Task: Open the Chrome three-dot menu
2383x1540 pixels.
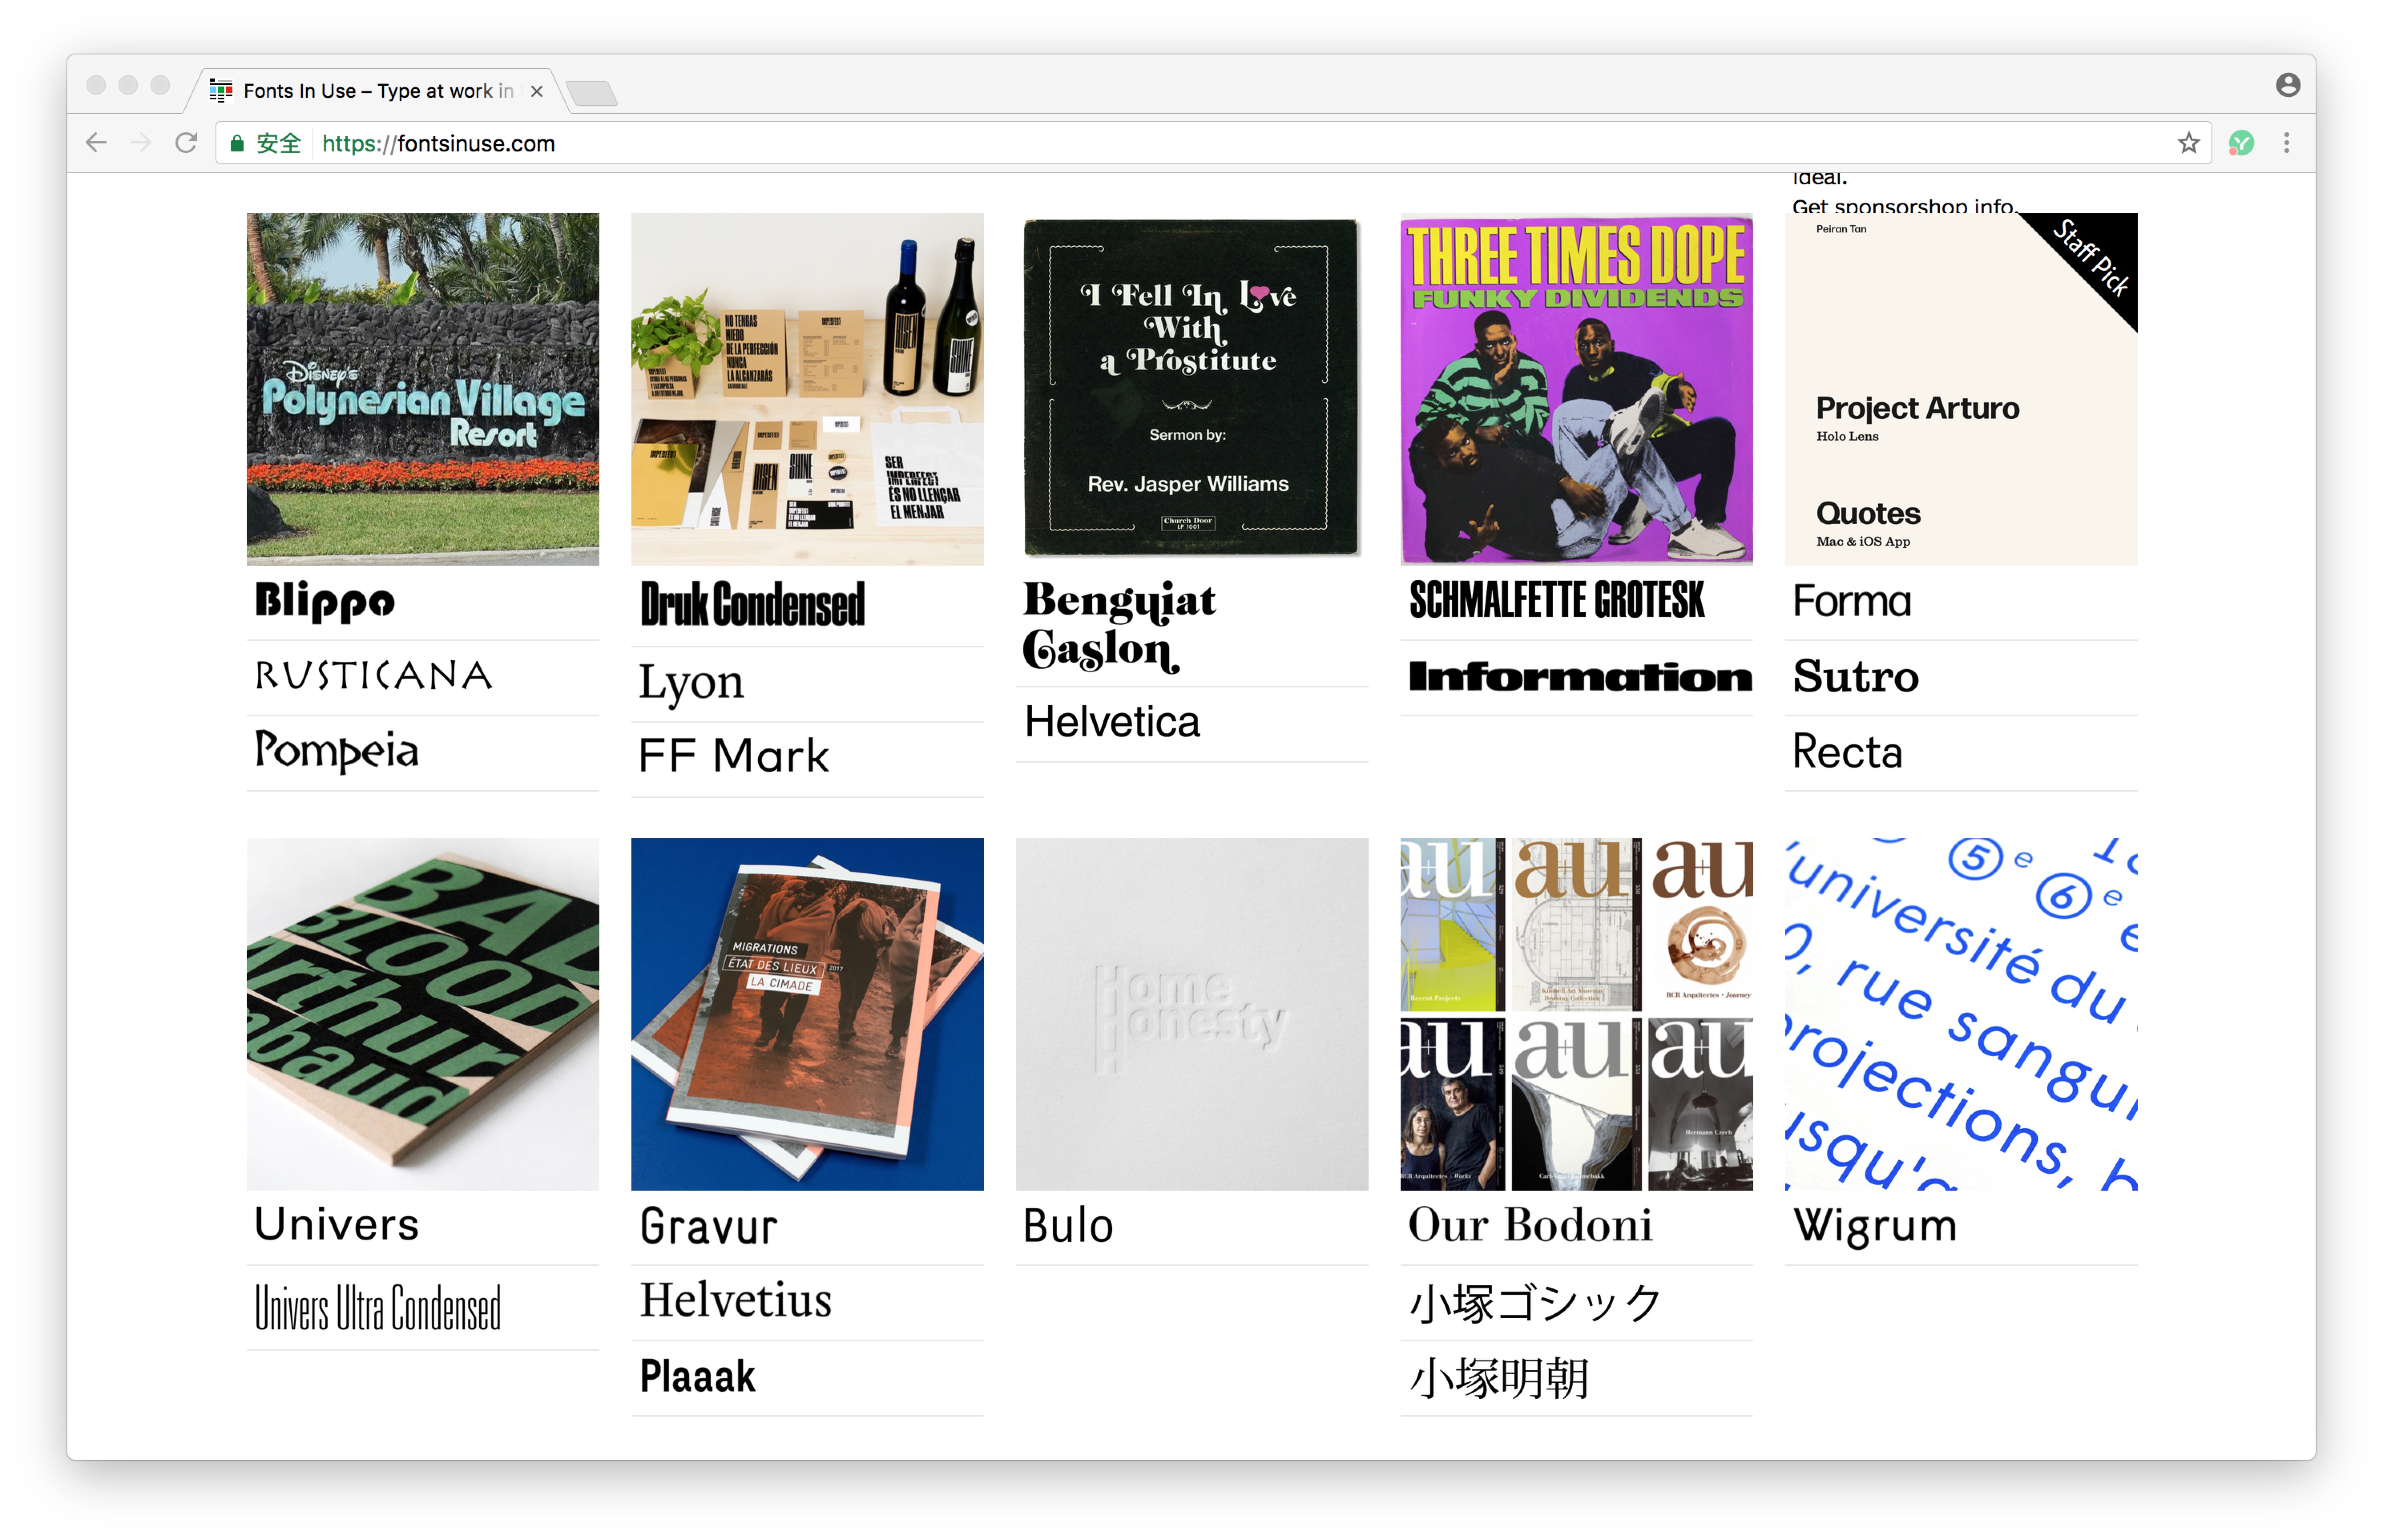Action: [x=2286, y=143]
